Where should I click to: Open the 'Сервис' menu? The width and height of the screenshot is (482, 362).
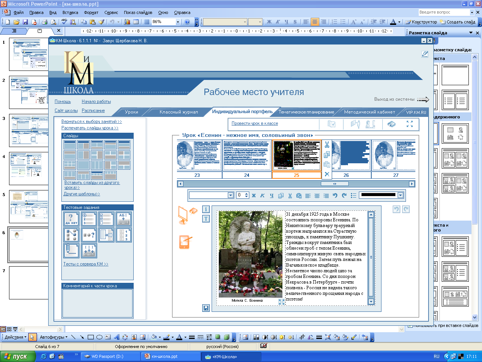tap(111, 12)
